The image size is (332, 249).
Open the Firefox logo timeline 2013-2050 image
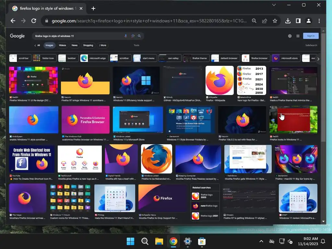[x=251, y=80]
